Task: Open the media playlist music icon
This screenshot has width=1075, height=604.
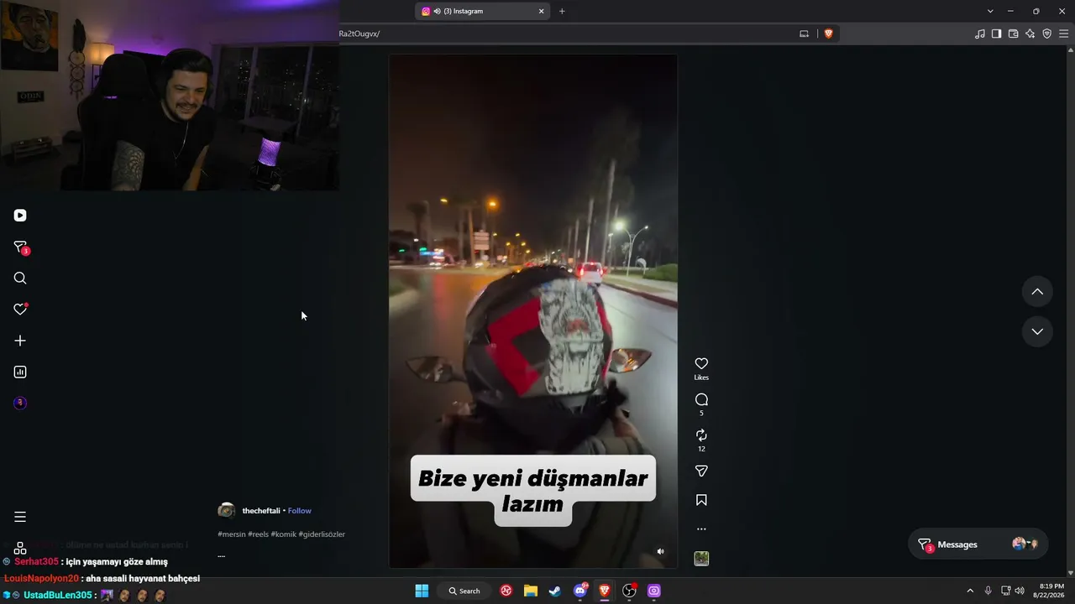Action: coord(979,34)
